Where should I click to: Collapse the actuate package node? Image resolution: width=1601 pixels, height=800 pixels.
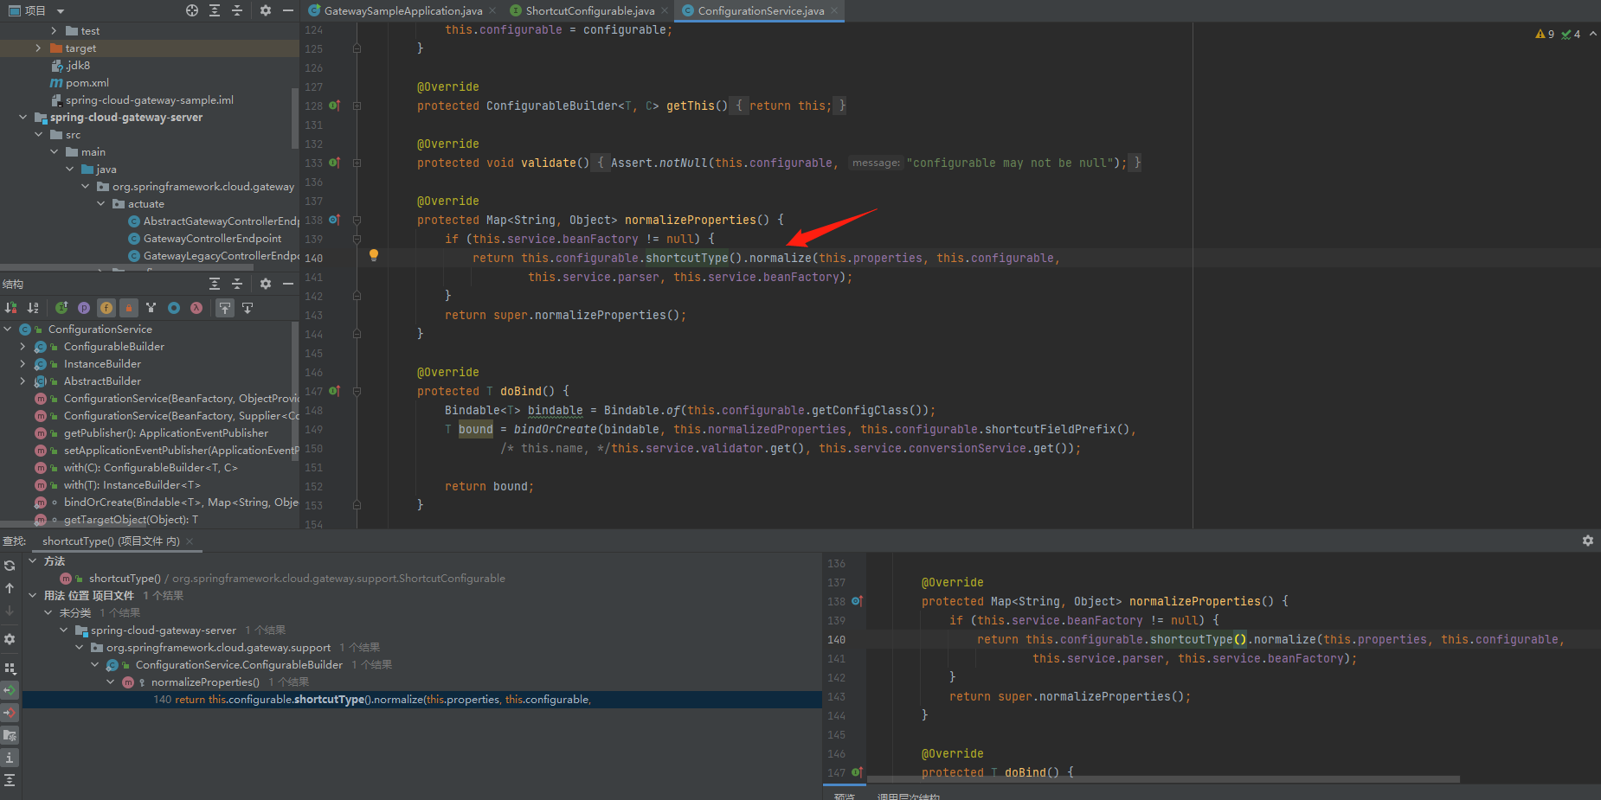click(101, 204)
